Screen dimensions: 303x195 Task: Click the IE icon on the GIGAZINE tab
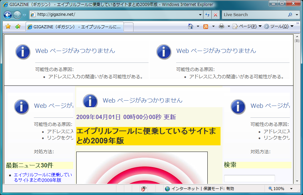[x=30, y=27]
